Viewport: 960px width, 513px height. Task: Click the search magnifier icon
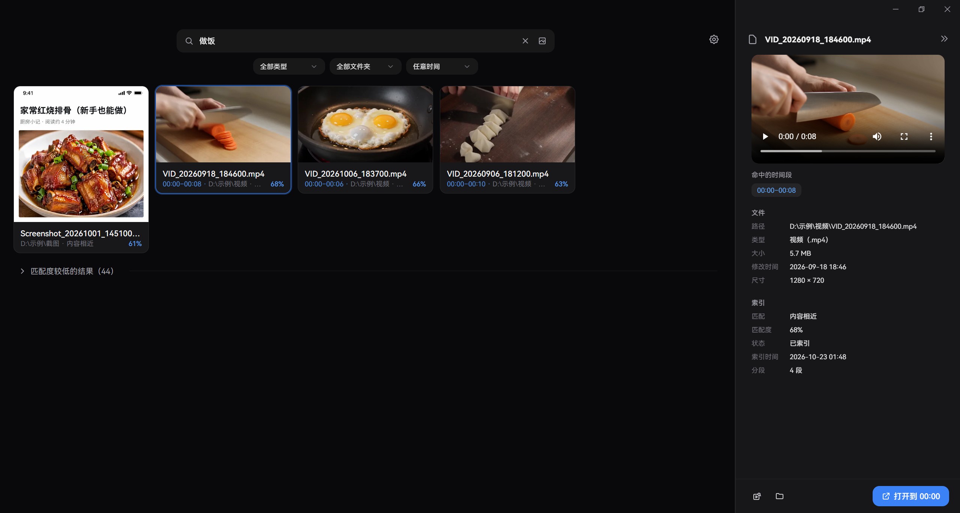(x=189, y=41)
